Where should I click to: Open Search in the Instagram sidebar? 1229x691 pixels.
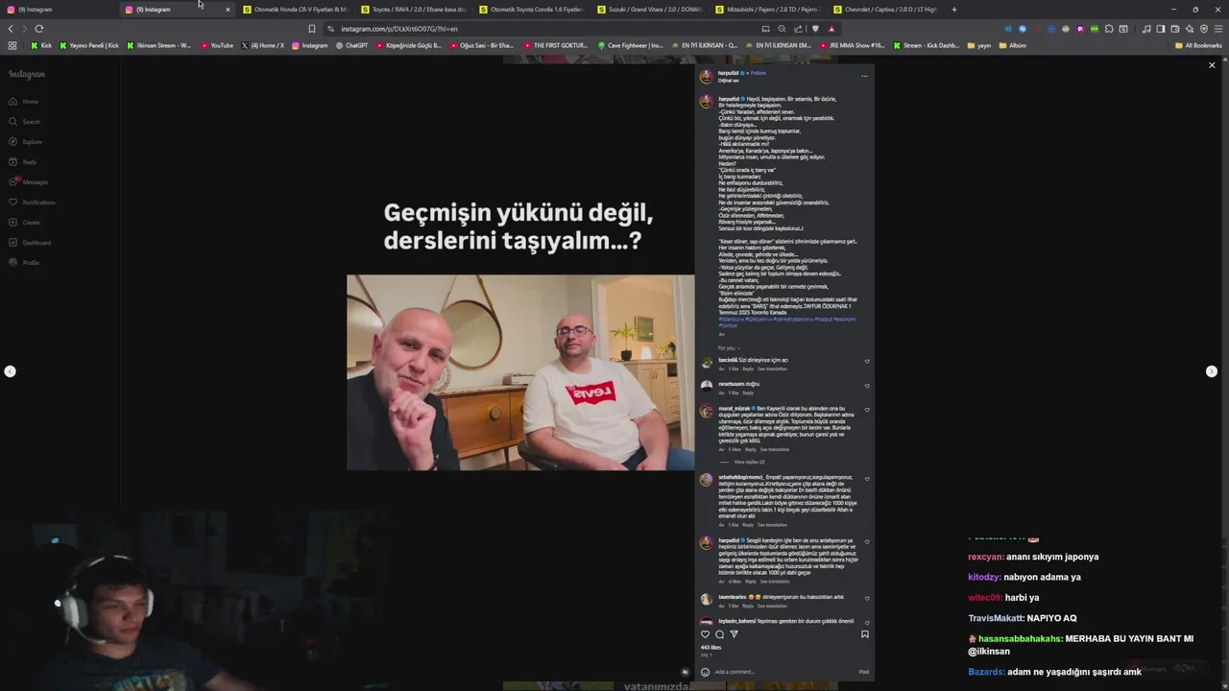[25, 122]
